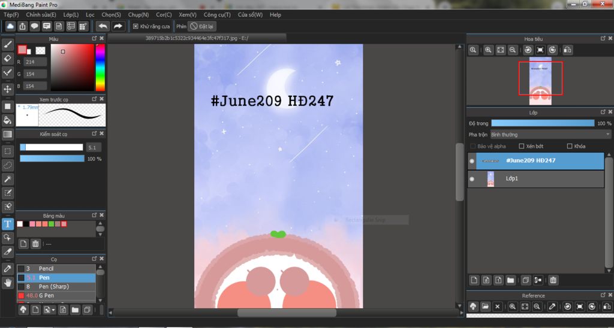The width and height of the screenshot is (614, 328).
Task: Open the Xem(V) menu
Action: [188, 15]
